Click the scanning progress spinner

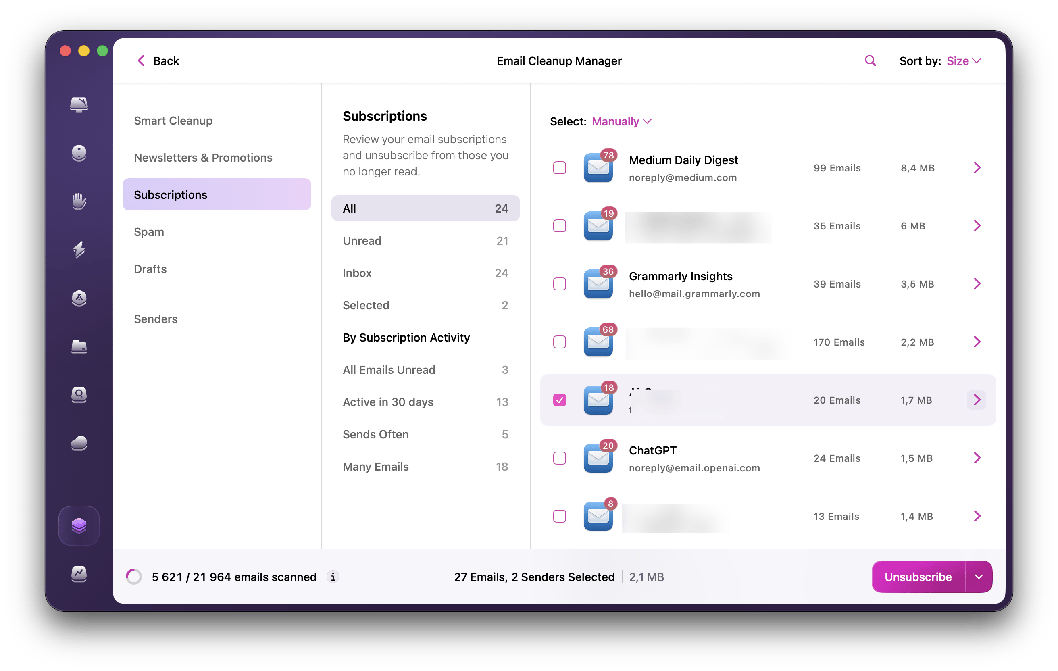tap(134, 577)
